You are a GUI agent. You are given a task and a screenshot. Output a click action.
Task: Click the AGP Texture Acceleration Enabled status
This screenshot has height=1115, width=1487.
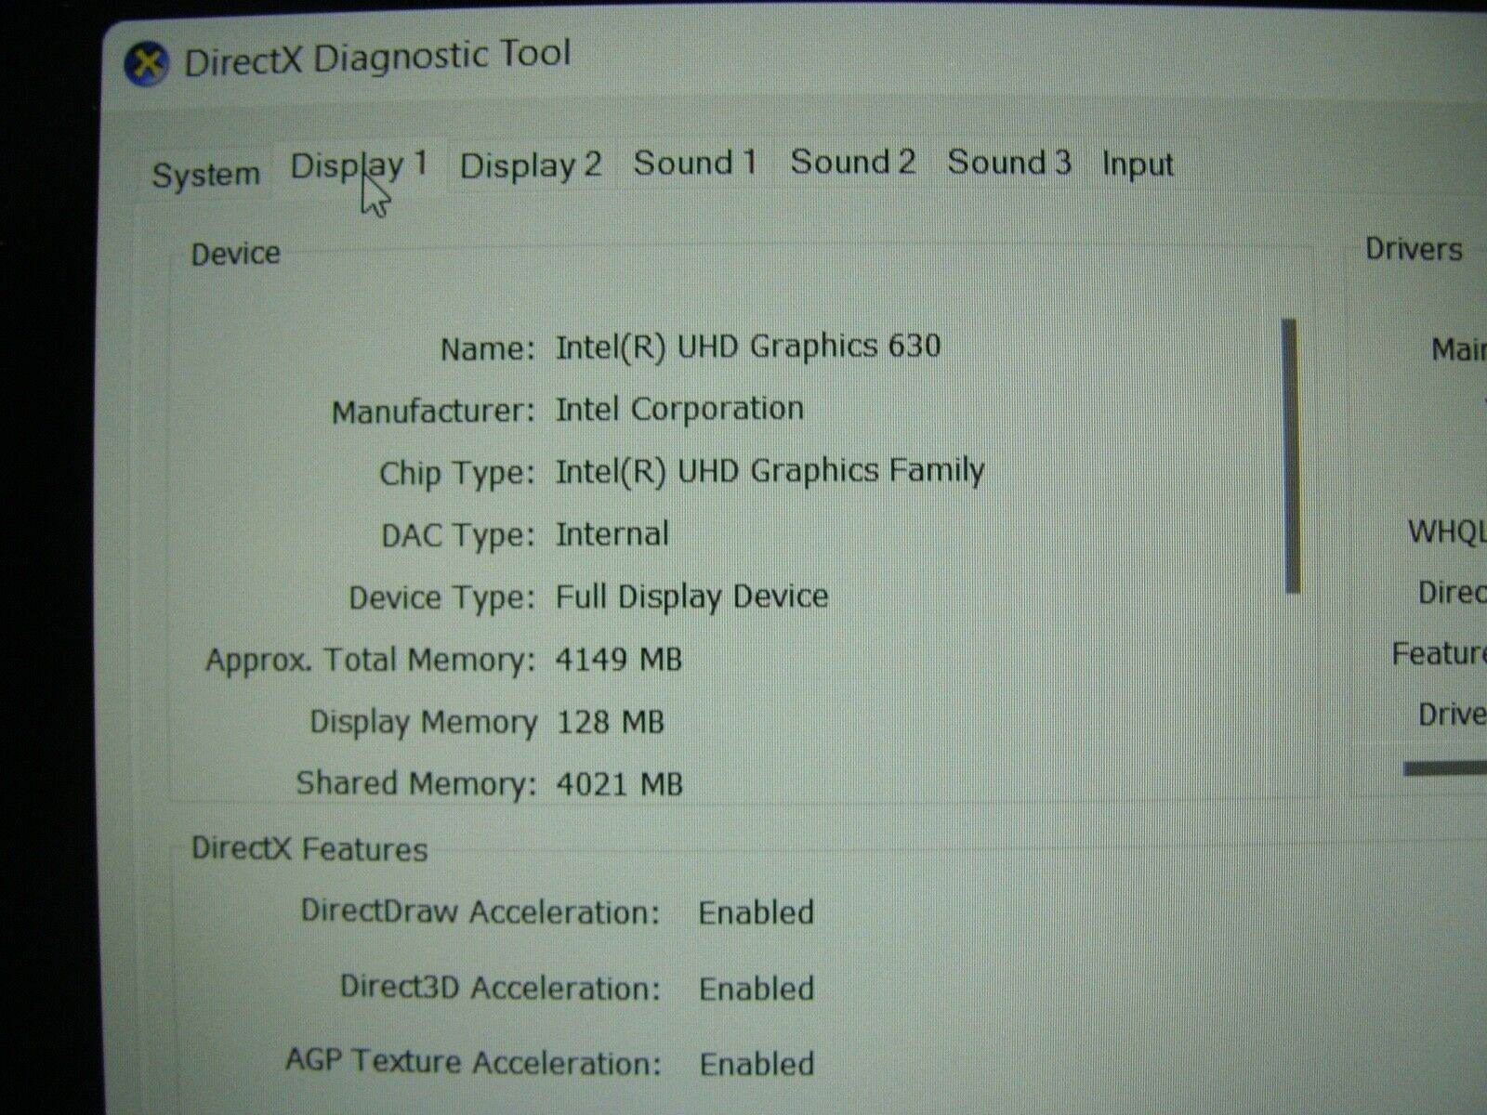point(757,1062)
